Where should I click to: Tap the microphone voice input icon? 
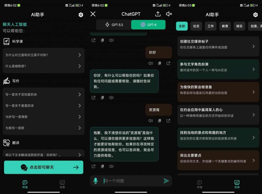[96, 181]
